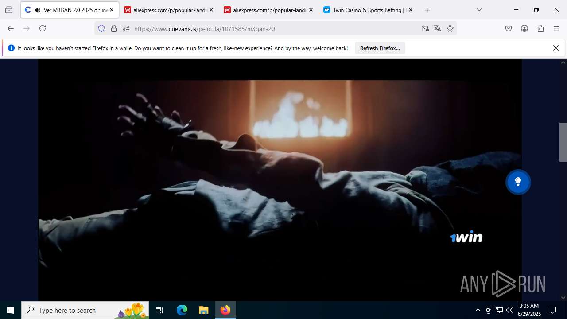This screenshot has width=567, height=319.
Task: Open the Windows Start menu
Action: (x=11, y=310)
